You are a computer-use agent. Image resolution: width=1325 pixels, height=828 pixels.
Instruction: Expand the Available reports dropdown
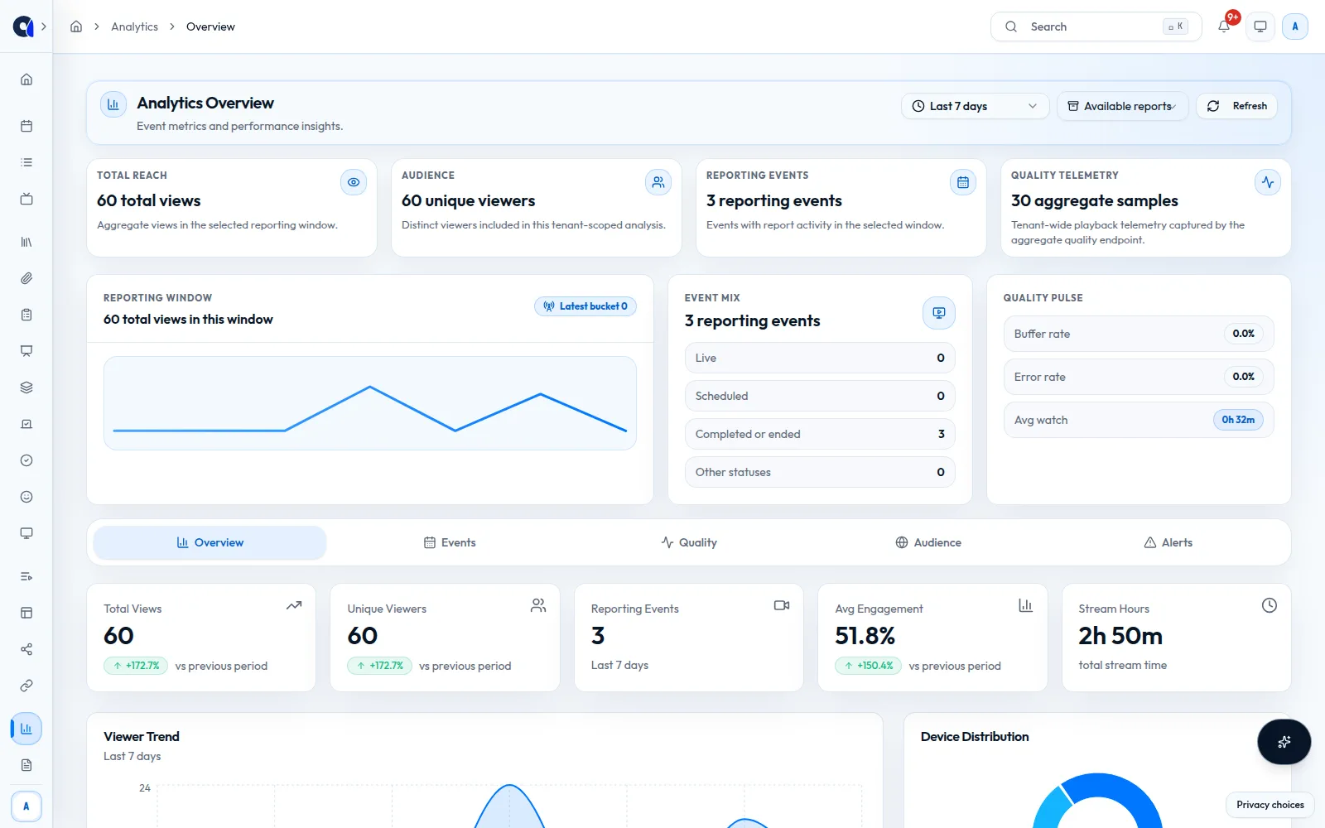[1122, 106]
